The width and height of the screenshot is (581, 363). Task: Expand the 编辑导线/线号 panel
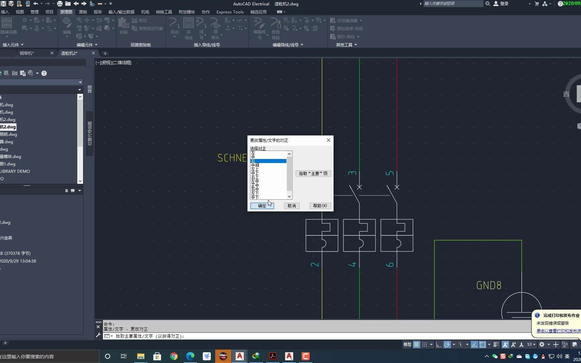[x=302, y=45]
